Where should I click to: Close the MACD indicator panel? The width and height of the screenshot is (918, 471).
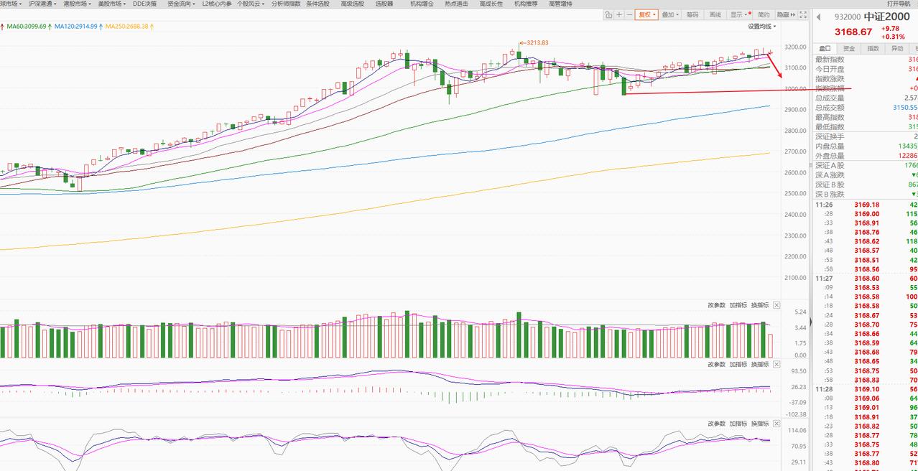point(776,364)
